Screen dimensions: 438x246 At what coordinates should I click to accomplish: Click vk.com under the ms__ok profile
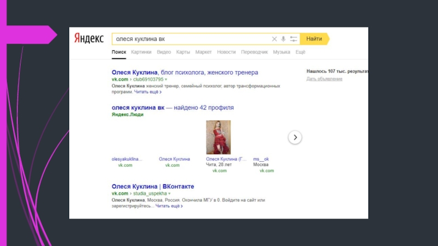point(267,171)
